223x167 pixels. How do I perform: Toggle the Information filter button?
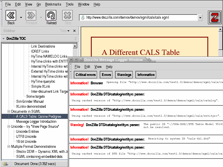pyautogui.click(x=146, y=75)
